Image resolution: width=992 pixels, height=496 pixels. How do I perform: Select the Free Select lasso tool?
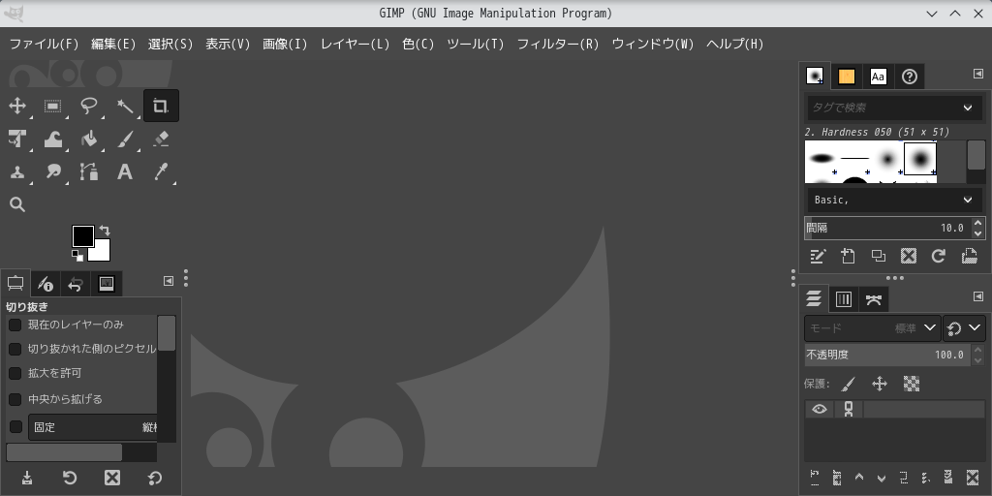tap(89, 106)
